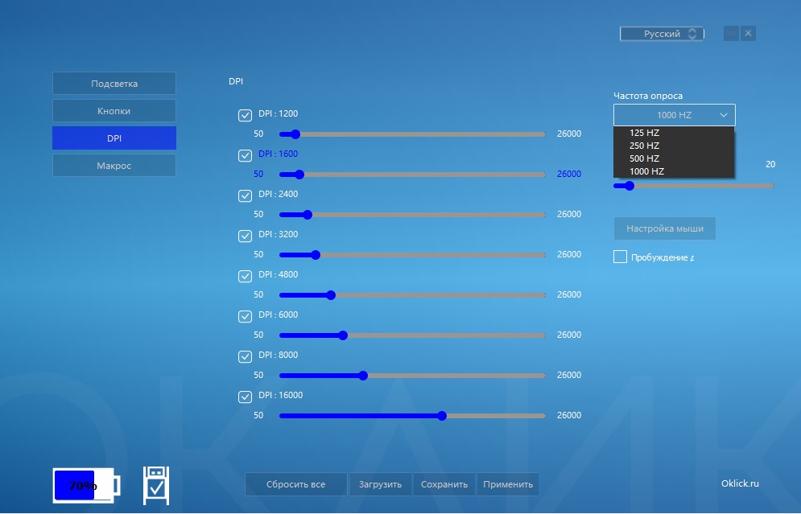Click the DPI 3200 slider handle
Image resolution: width=801 pixels, height=514 pixels.
click(x=316, y=255)
